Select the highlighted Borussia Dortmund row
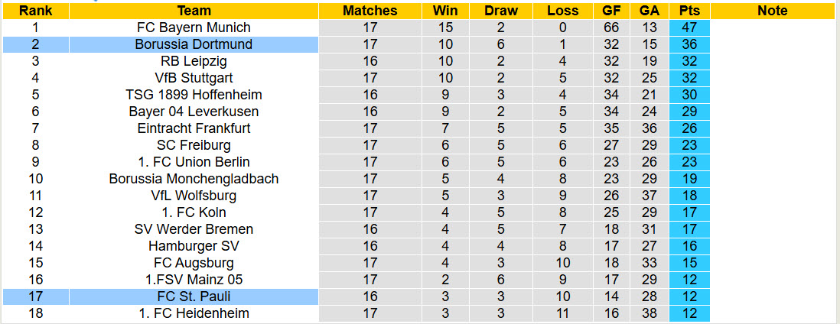 coord(194,44)
